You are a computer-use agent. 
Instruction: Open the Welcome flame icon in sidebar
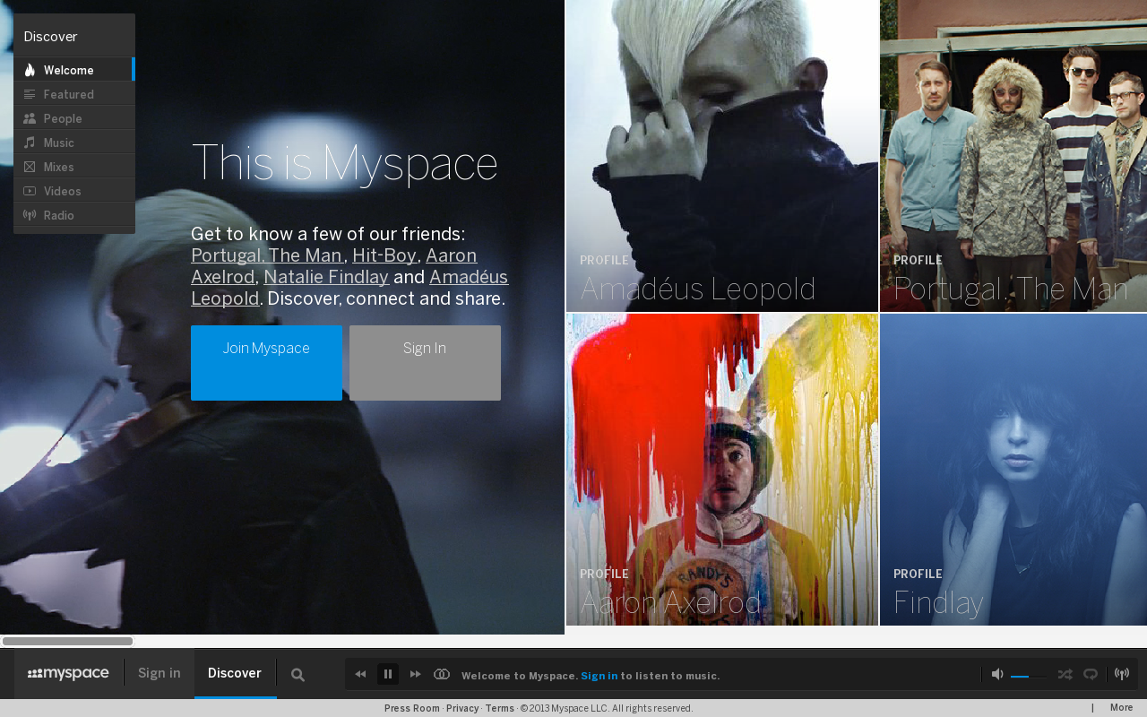(30, 70)
